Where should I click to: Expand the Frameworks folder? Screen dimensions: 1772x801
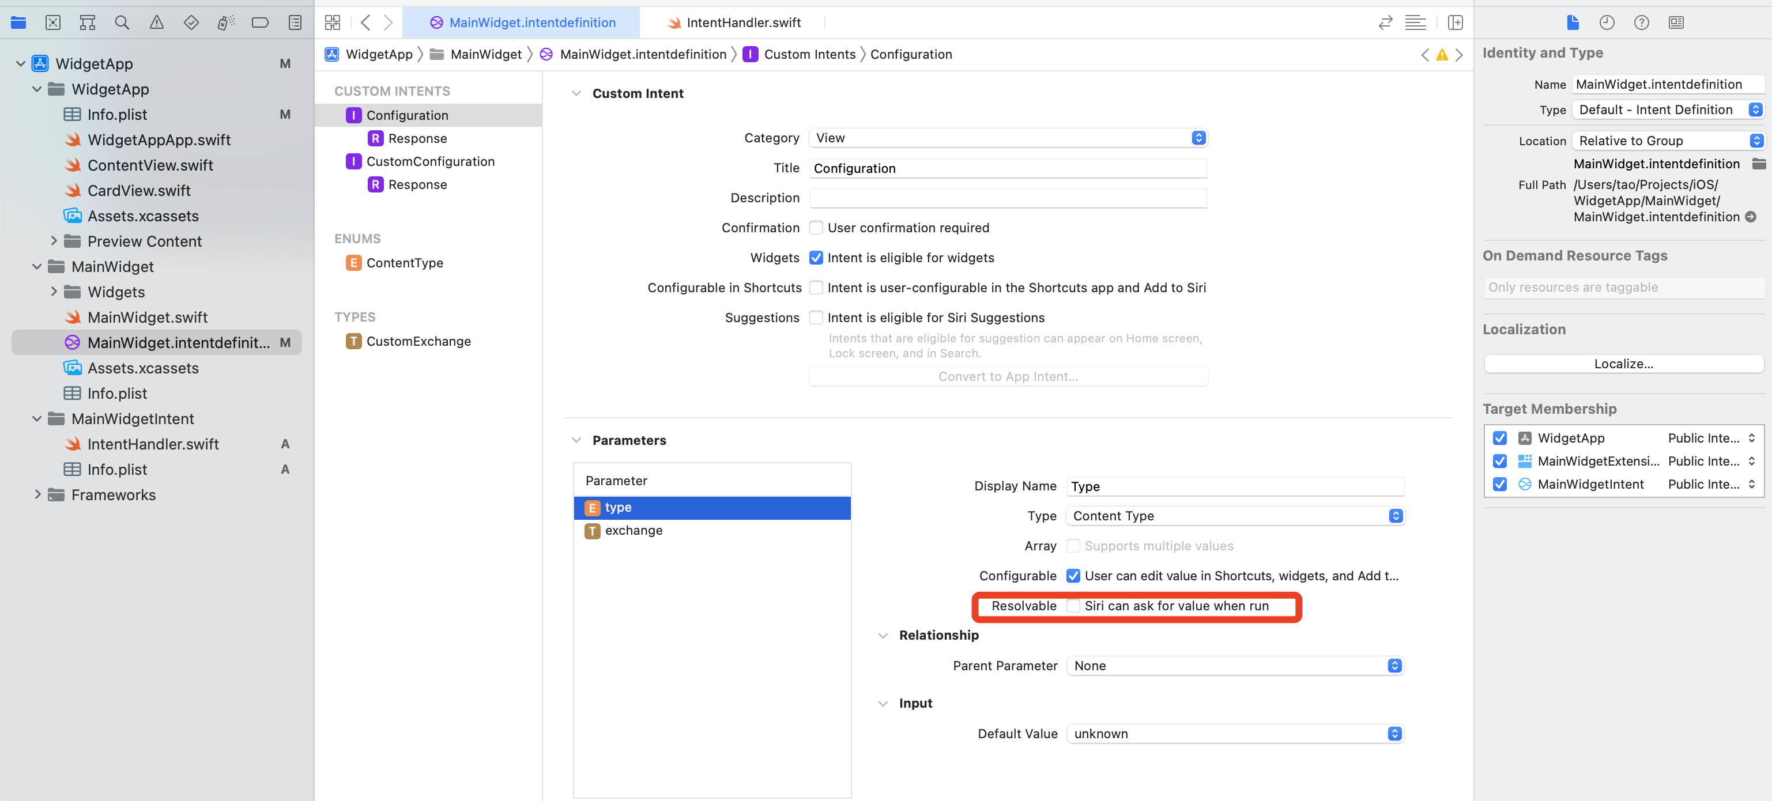click(37, 494)
